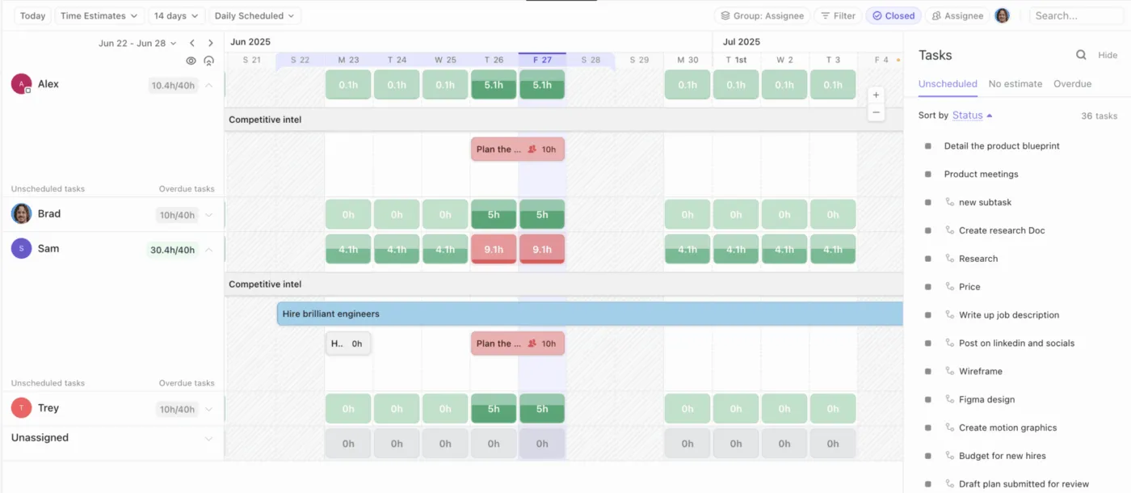Click Trey's red avatar
The height and width of the screenshot is (493, 1131).
(22, 408)
